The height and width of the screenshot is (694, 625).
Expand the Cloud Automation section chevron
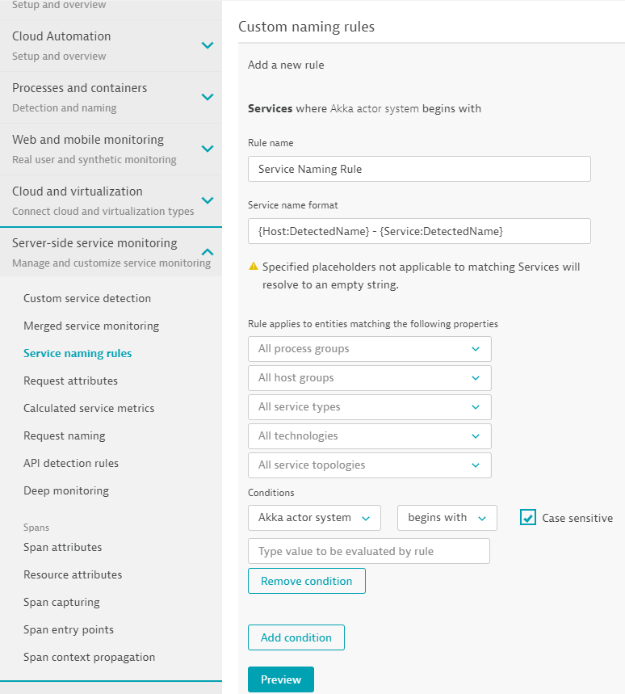[x=208, y=45]
